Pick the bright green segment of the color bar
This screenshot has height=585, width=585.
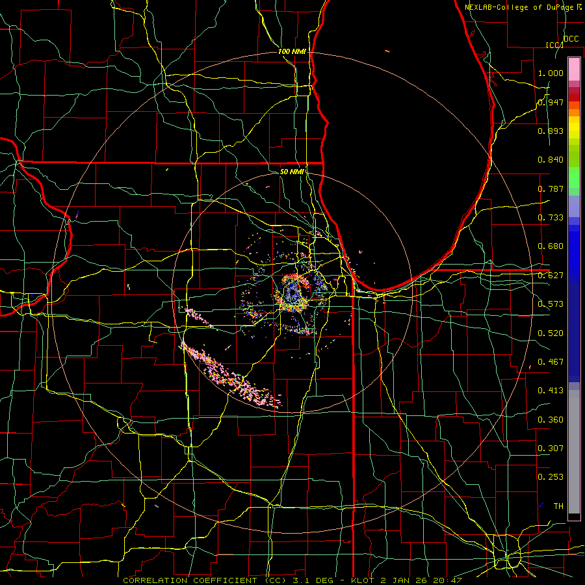tap(574, 178)
